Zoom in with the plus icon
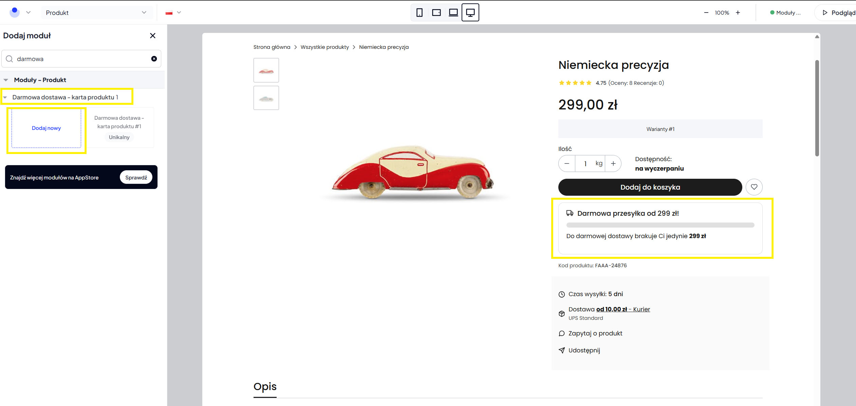The width and height of the screenshot is (856, 406). coord(738,13)
